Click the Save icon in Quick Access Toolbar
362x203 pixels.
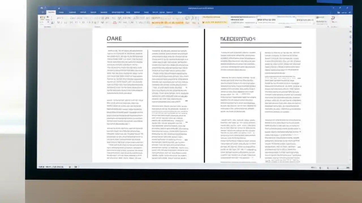41,8
